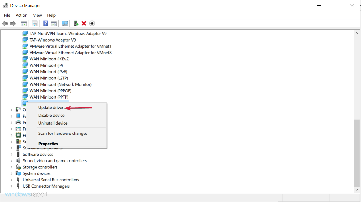The width and height of the screenshot is (361, 202).
Task: Open the Properties toolbar icon
Action: coord(35,23)
